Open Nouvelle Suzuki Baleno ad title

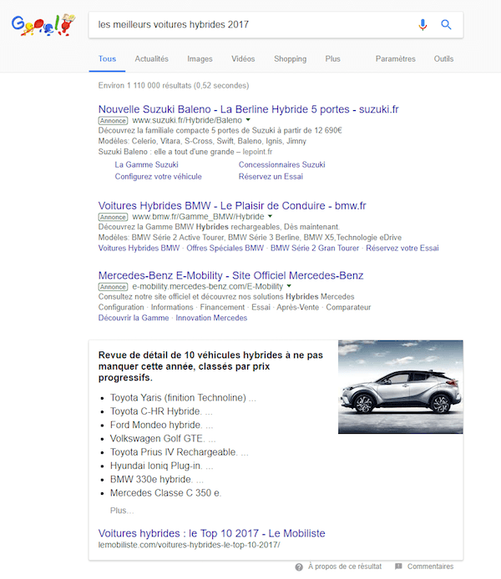[x=248, y=109]
